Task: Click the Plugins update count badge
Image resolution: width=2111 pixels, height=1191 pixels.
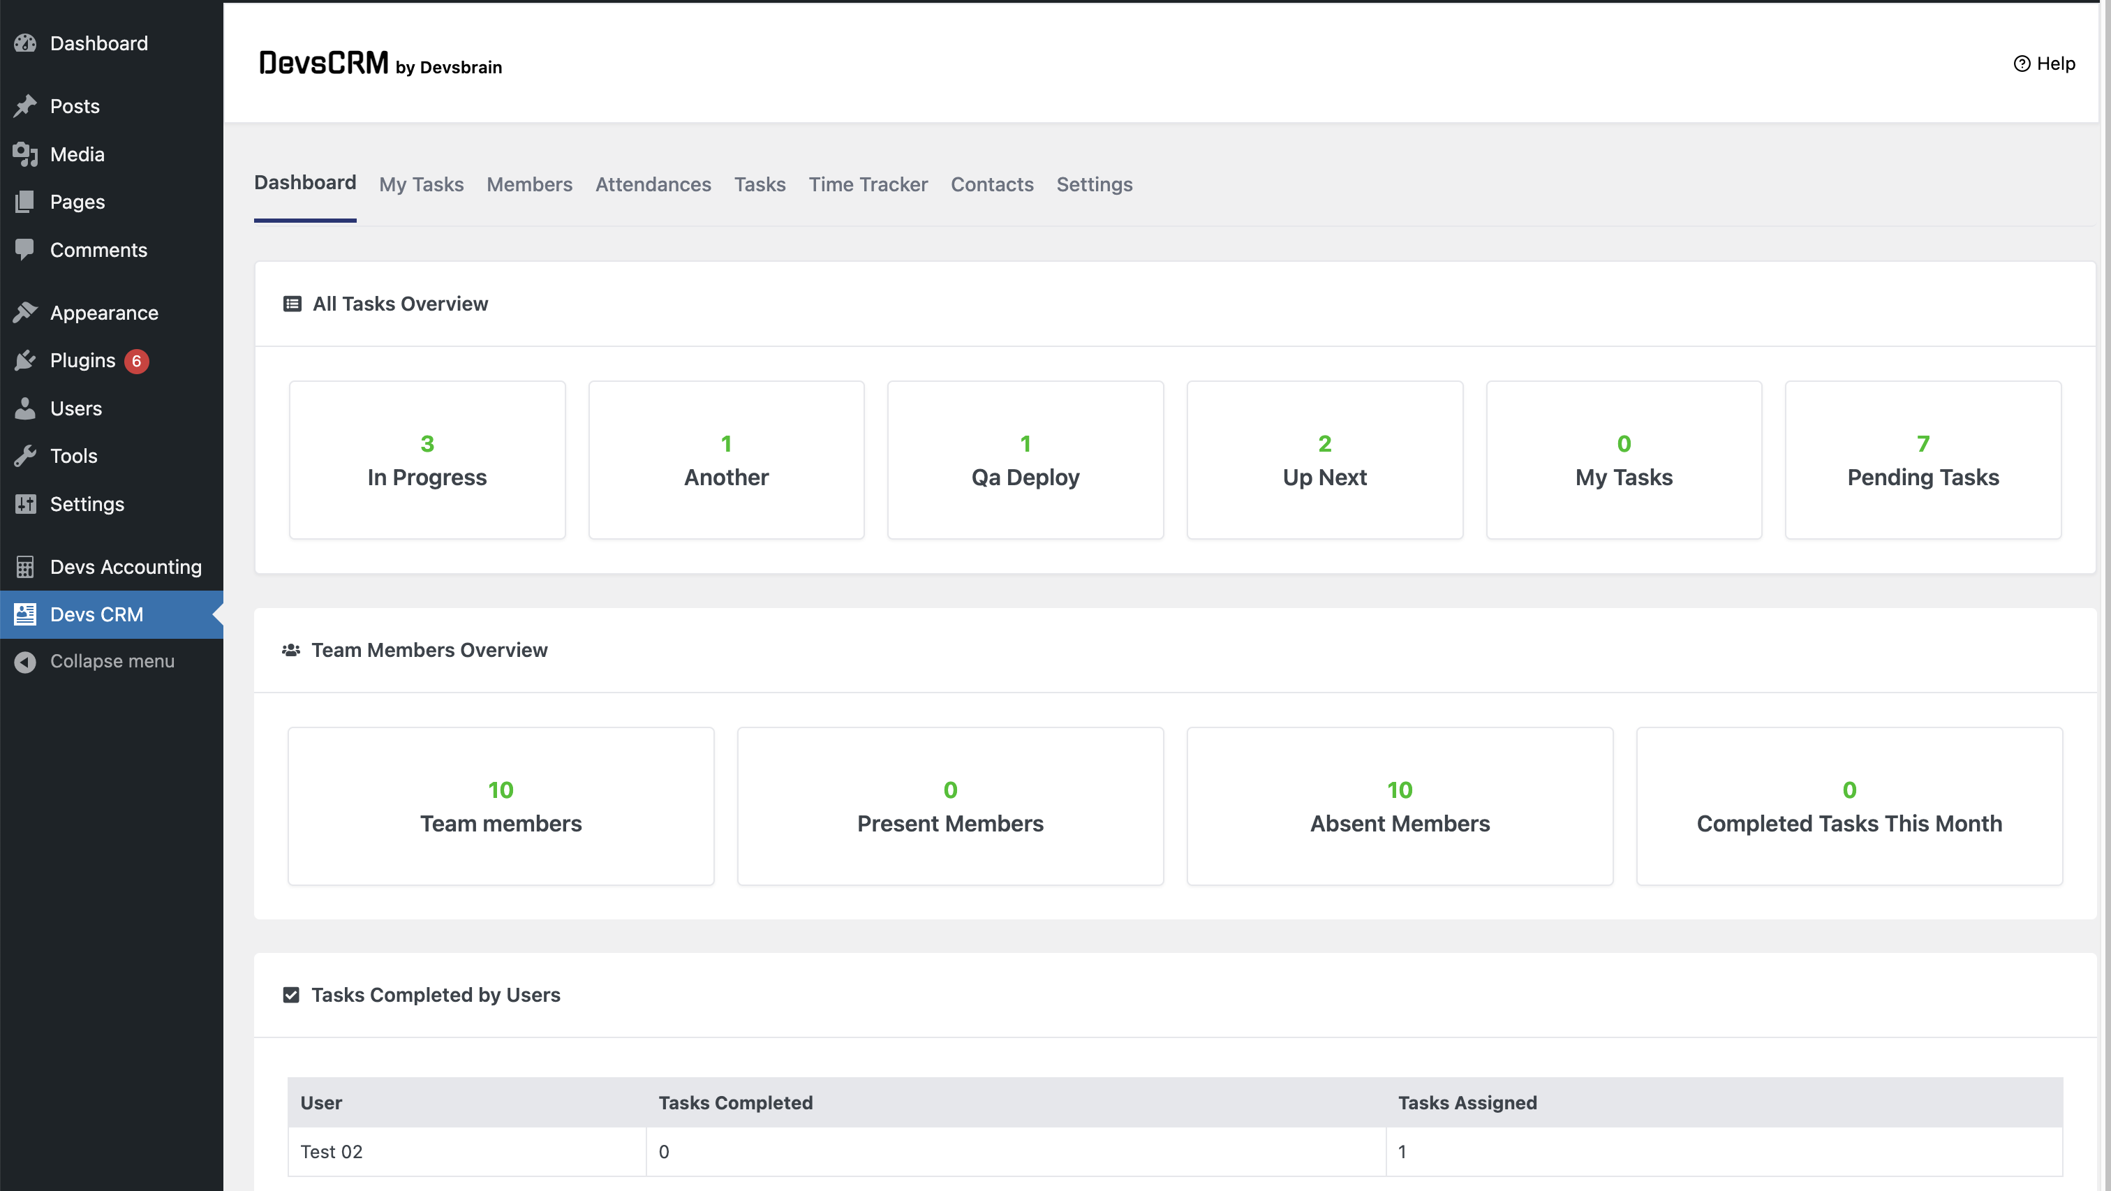Action: pos(137,361)
